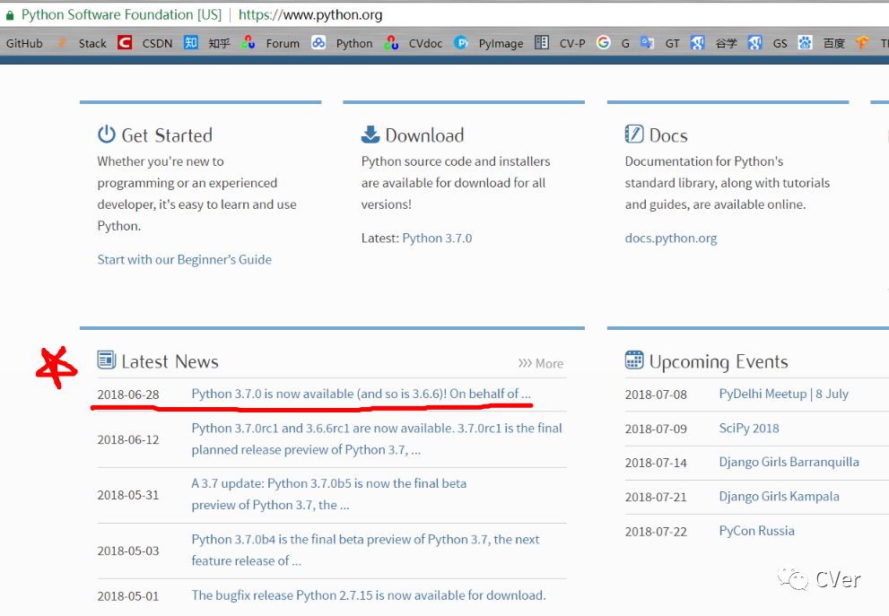Screen dimensions: 889x616
Task: Click the Upcoming Events calendar icon
Action: tap(634, 360)
